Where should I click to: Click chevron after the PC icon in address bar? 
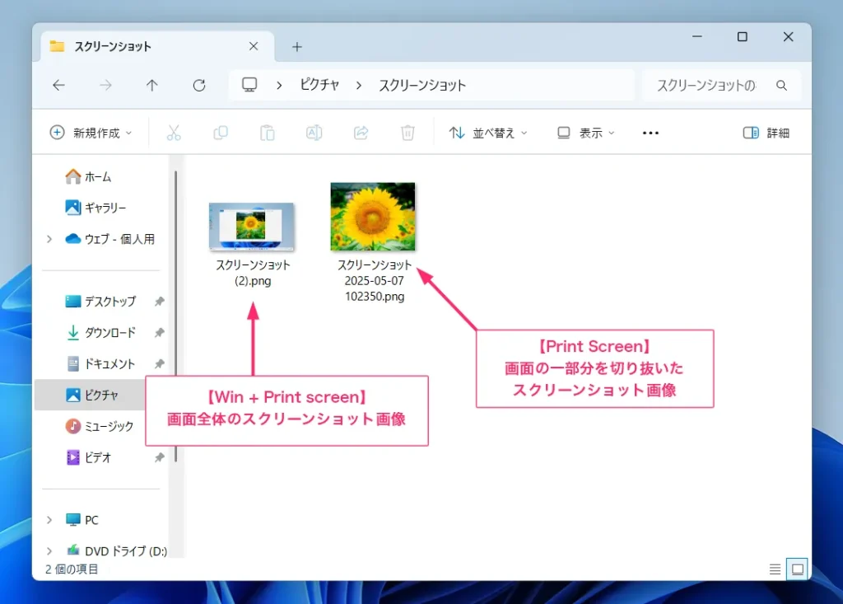[279, 85]
